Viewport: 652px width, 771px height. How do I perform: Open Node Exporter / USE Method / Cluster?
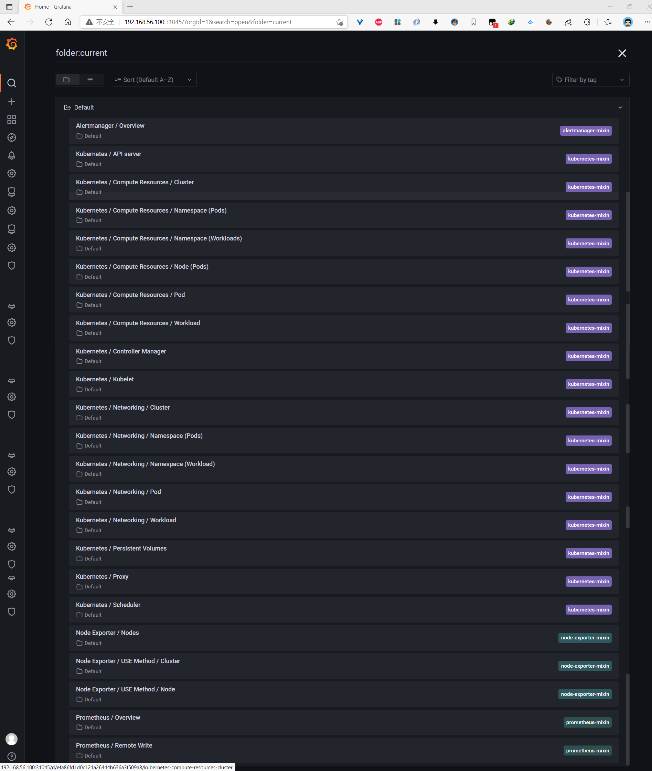343,666
